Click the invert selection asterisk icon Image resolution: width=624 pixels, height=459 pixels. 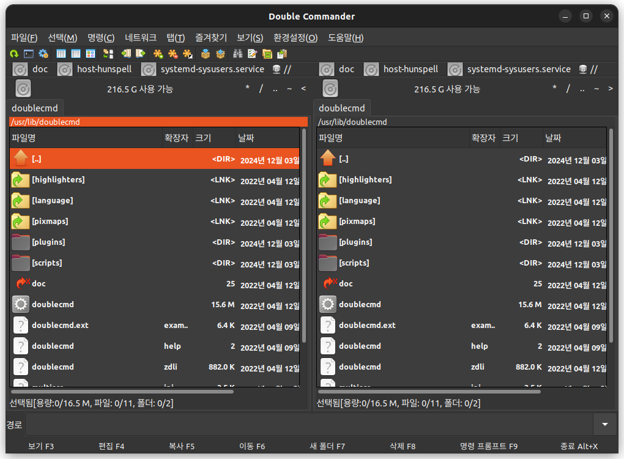(187, 54)
